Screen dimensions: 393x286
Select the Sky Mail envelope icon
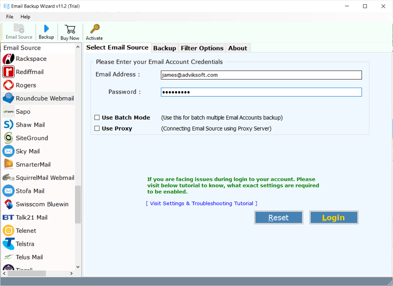click(8, 151)
